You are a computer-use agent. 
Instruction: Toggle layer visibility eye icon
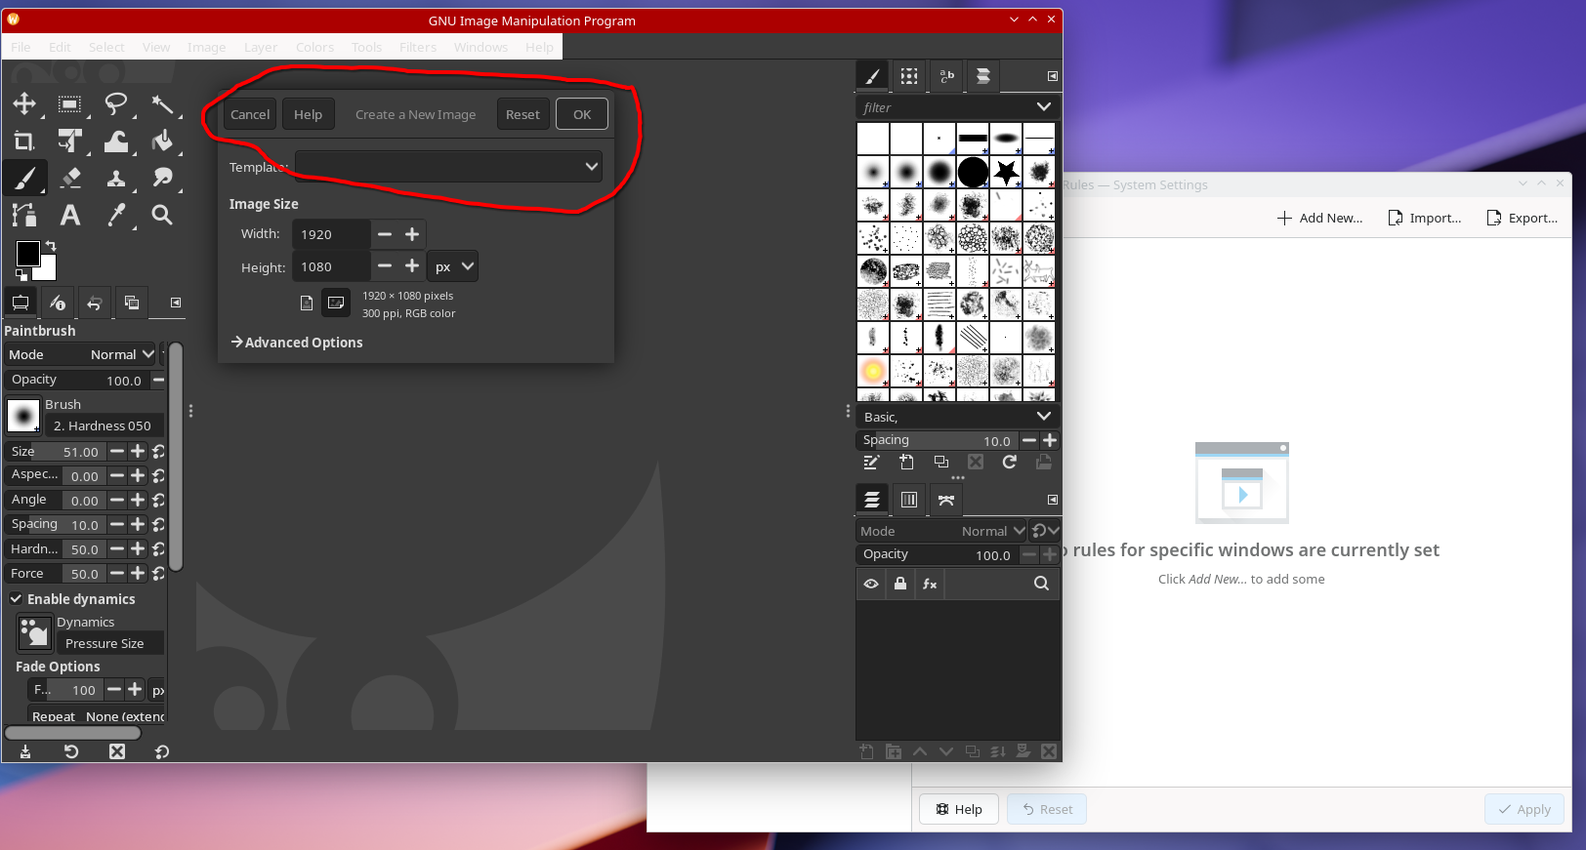[871, 584]
